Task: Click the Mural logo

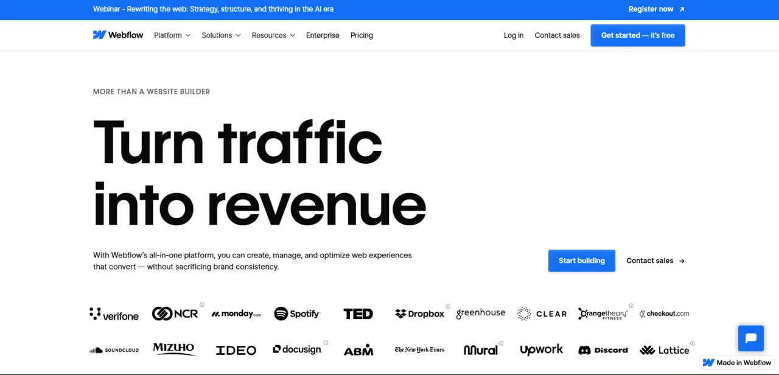Action: pyautogui.click(x=480, y=350)
